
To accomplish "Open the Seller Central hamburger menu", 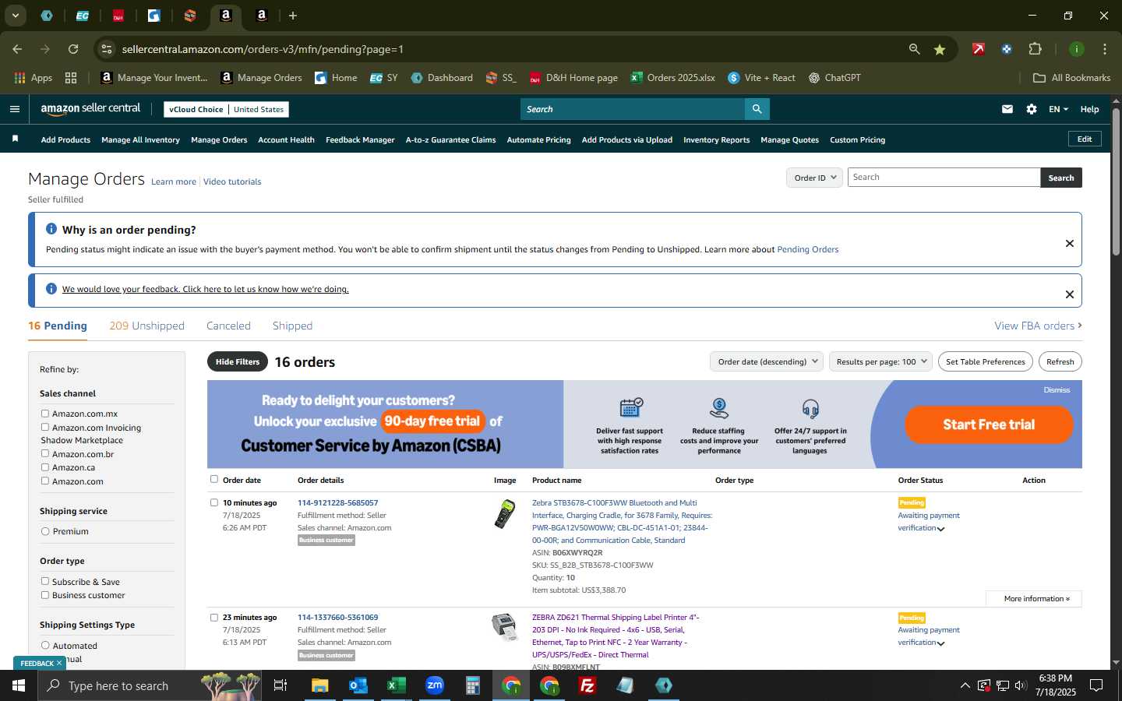I will tap(14, 109).
